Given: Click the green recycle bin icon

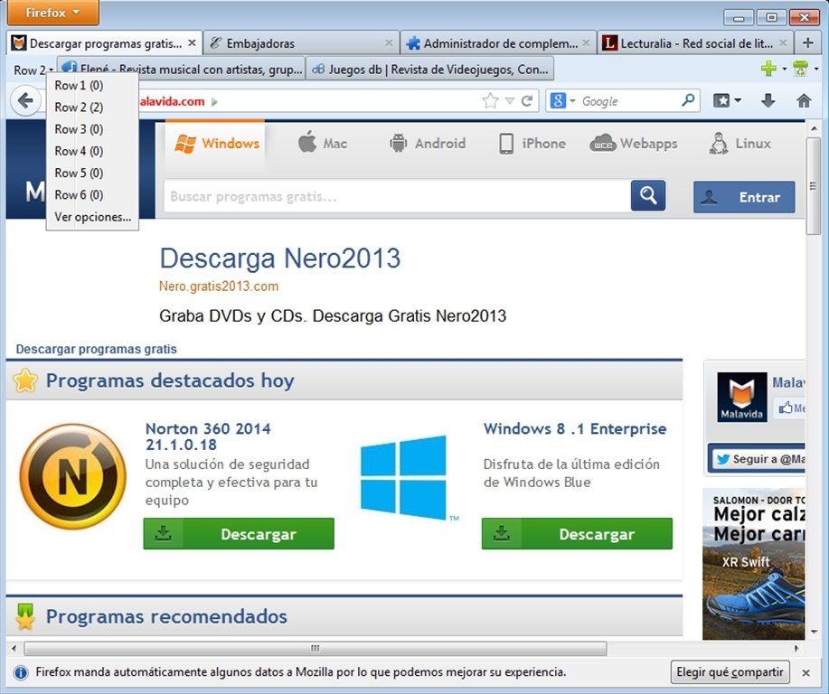Looking at the screenshot, I should (x=800, y=69).
